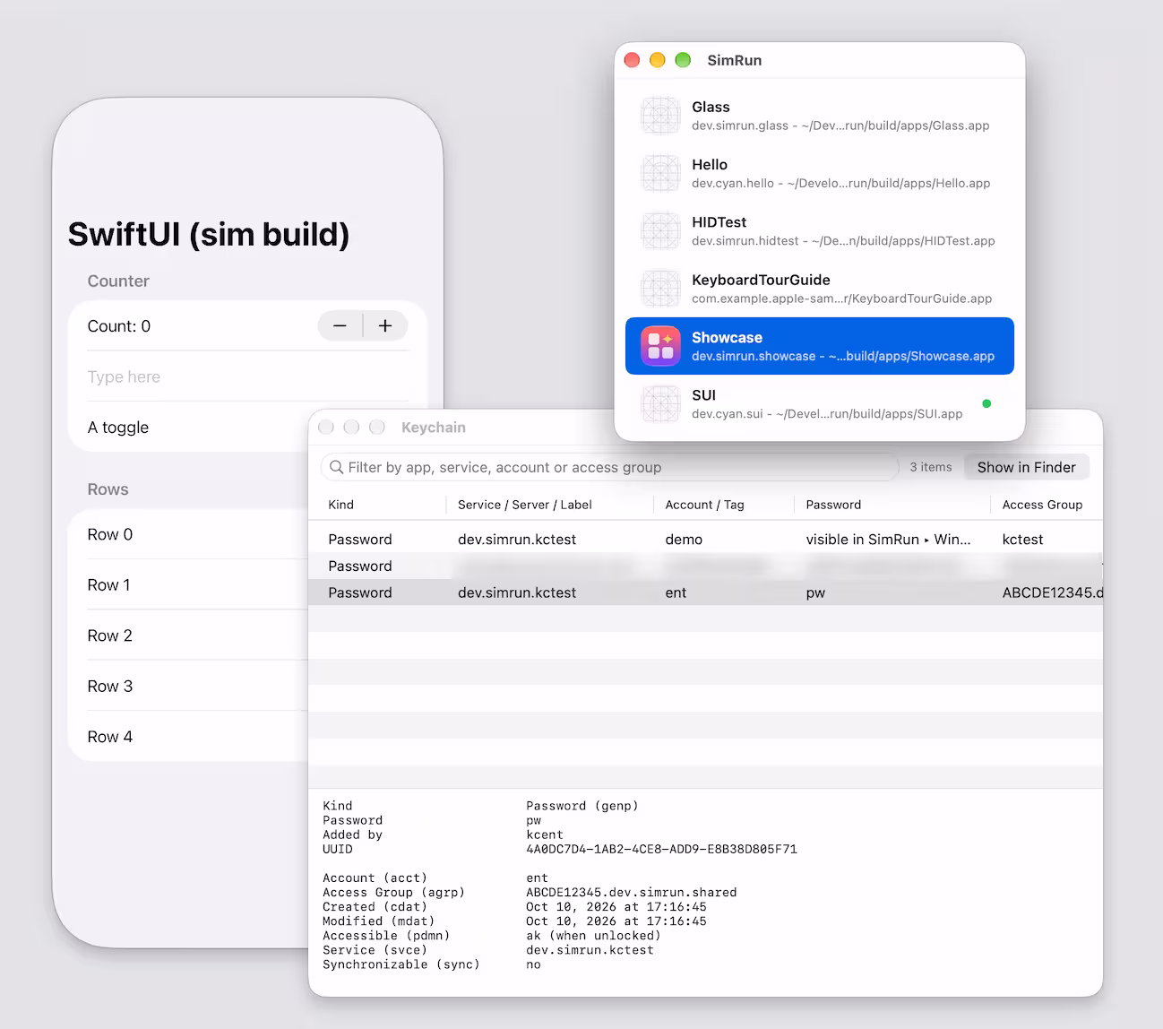Sort by Service / Server / Label column

tap(550, 505)
